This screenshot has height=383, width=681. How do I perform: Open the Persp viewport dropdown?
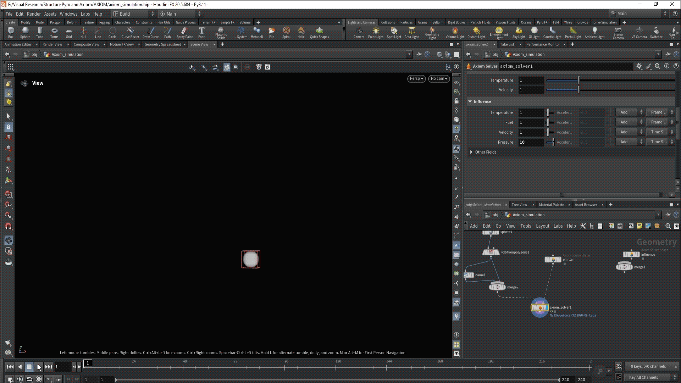coord(416,79)
